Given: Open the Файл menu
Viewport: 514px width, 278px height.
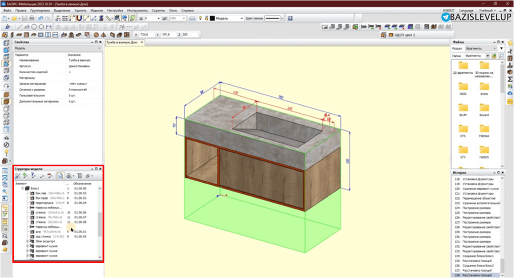Looking at the screenshot, I should point(7,11).
